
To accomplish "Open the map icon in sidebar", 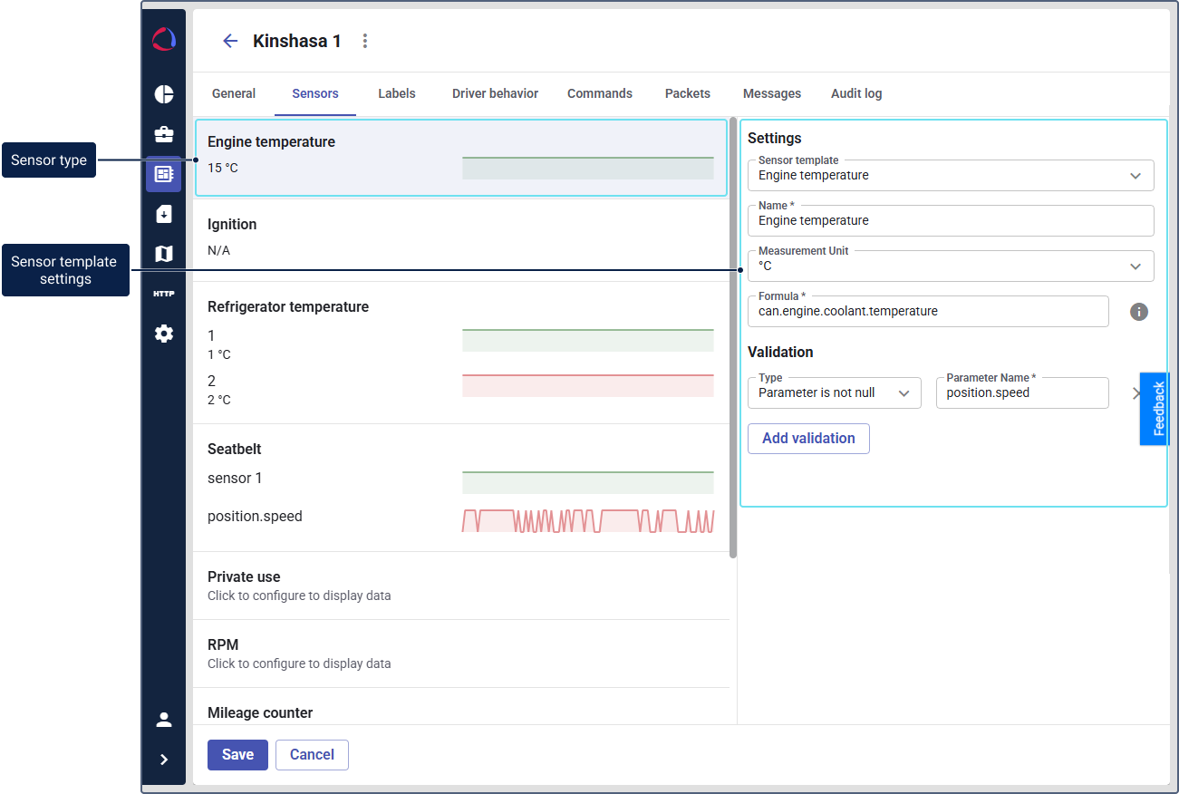I will pyautogui.click(x=164, y=254).
